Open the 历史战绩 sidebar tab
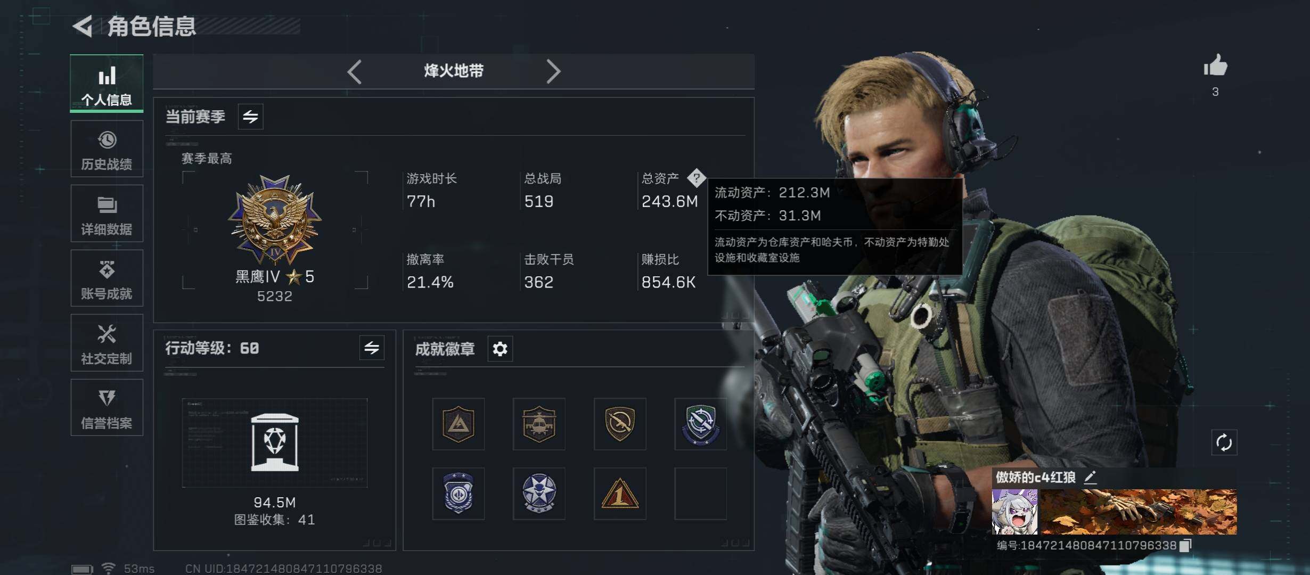This screenshot has height=575, width=1310. [107, 149]
